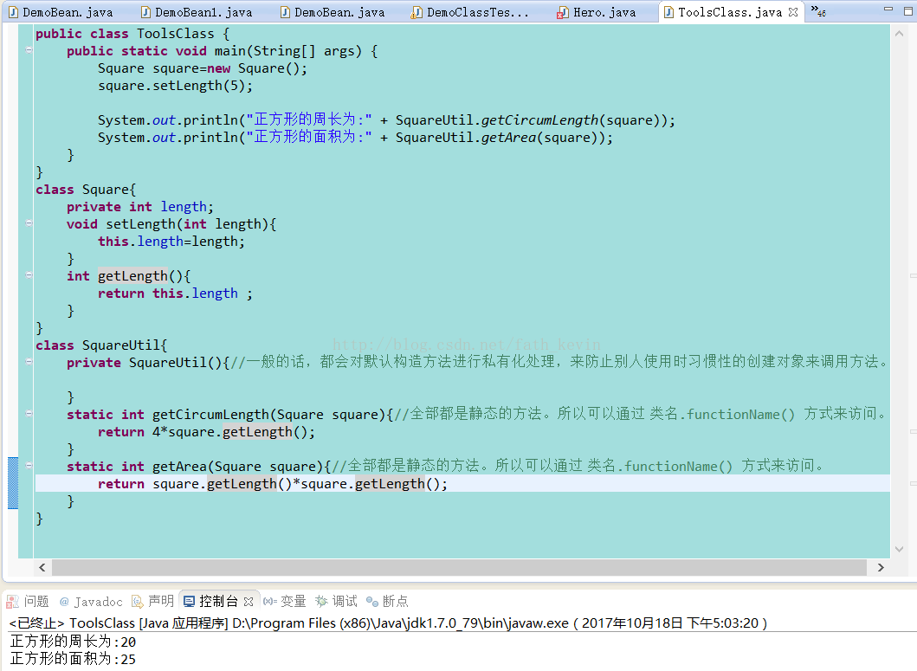917x671 pixels.
Task: Click the 'class Square{' declaration line
Action: tap(86, 190)
